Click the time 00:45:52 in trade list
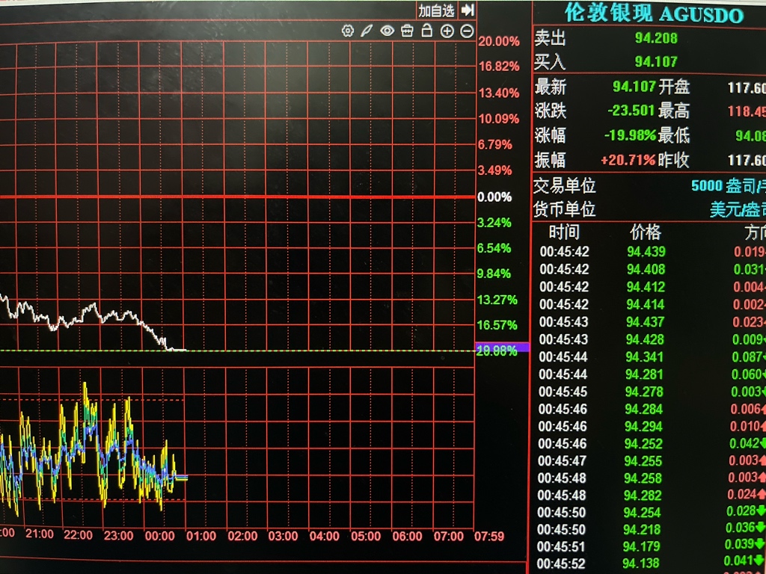766x574 pixels. tap(561, 564)
